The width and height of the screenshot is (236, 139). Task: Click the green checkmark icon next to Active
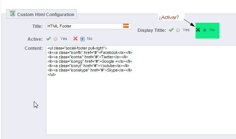49,39
